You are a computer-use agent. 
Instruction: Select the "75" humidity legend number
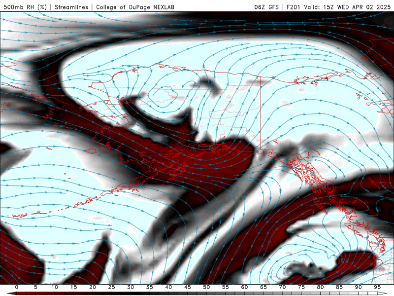(x=301, y=287)
